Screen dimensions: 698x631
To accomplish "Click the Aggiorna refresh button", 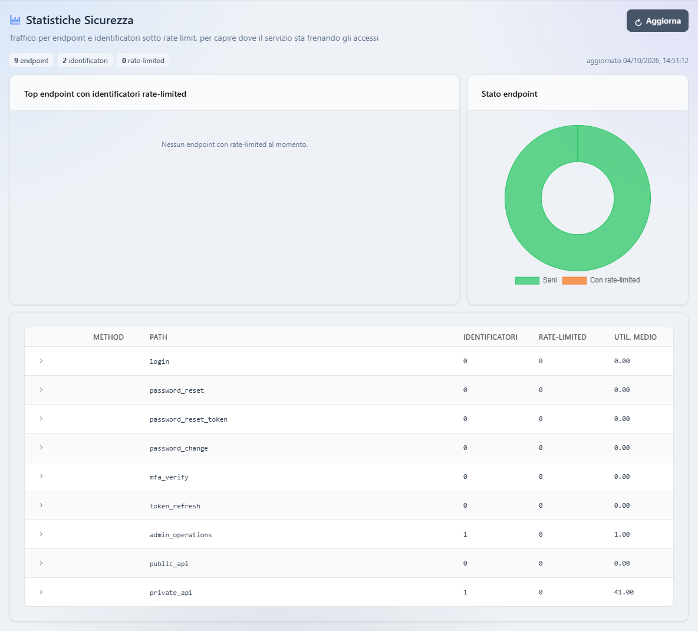I will pos(657,21).
